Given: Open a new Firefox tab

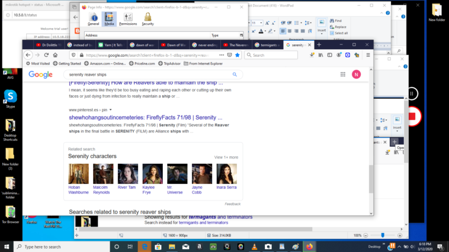Looking at the screenshot, I should pyautogui.click(x=319, y=45).
